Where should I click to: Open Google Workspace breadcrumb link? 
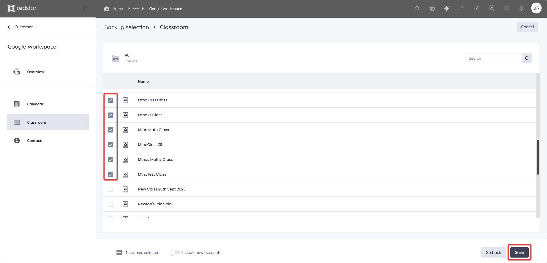165,9
